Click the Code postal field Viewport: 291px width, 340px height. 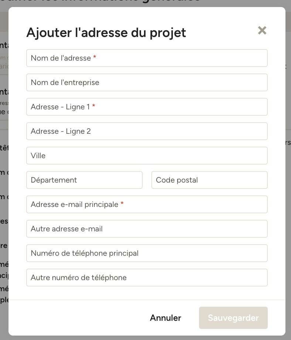pyautogui.click(x=209, y=180)
